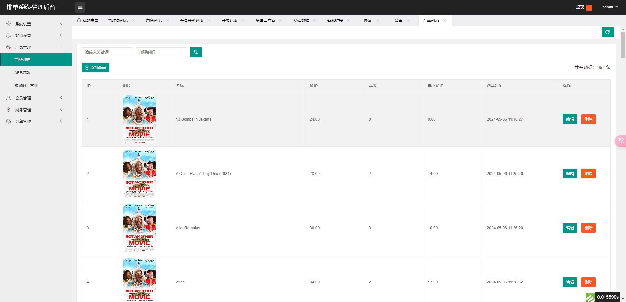The height and width of the screenshot is (302, 626).
Task: Close the 产品列表 tab
Action: [x=444, y=20]
